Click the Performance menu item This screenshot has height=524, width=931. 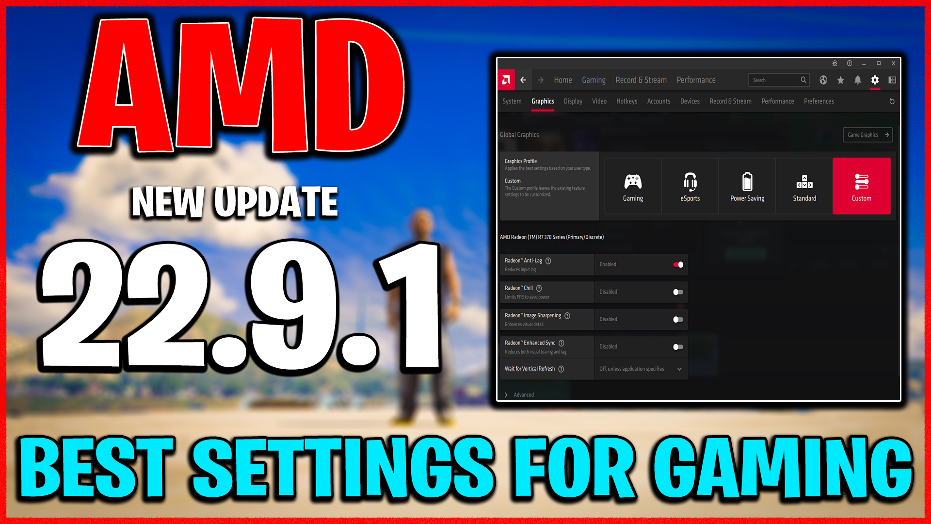[696, 80]
